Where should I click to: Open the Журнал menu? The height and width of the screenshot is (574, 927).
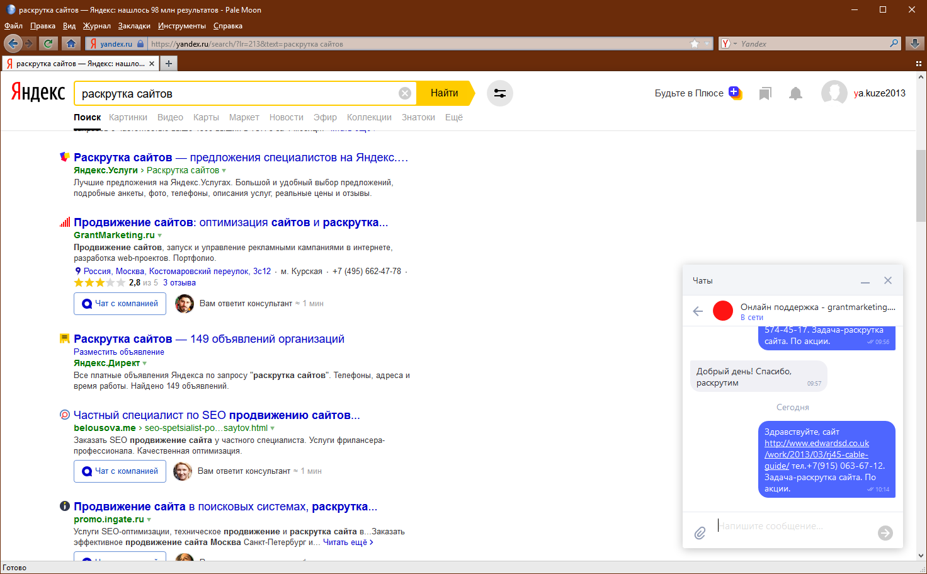(x=97, y=26)
